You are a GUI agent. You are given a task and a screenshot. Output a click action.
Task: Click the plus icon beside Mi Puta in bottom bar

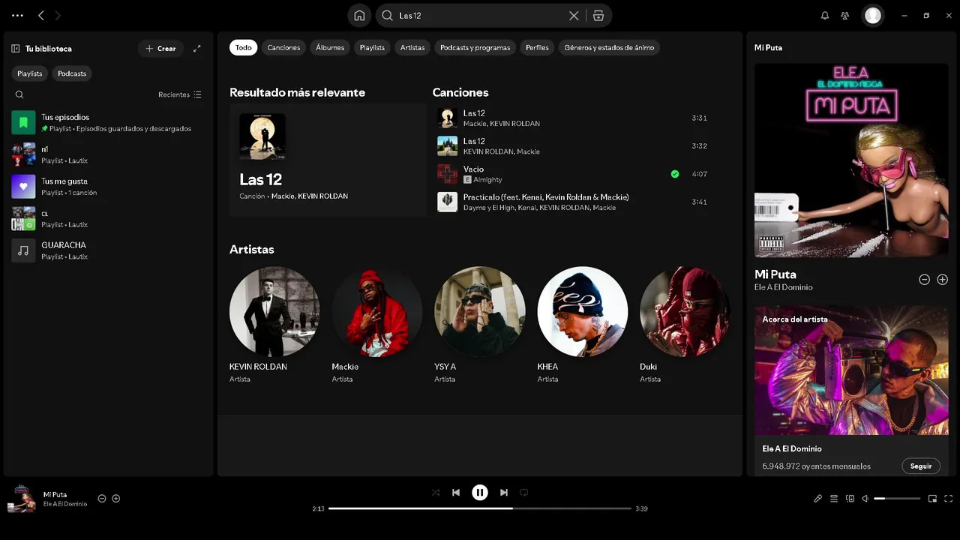116,499
